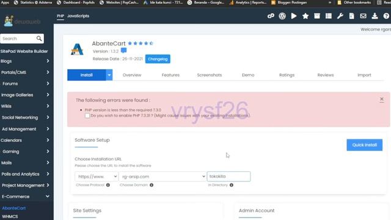This screenshot has width=391, height=220.
Task: Open the email envelope icon
Action: coord(363,16)
